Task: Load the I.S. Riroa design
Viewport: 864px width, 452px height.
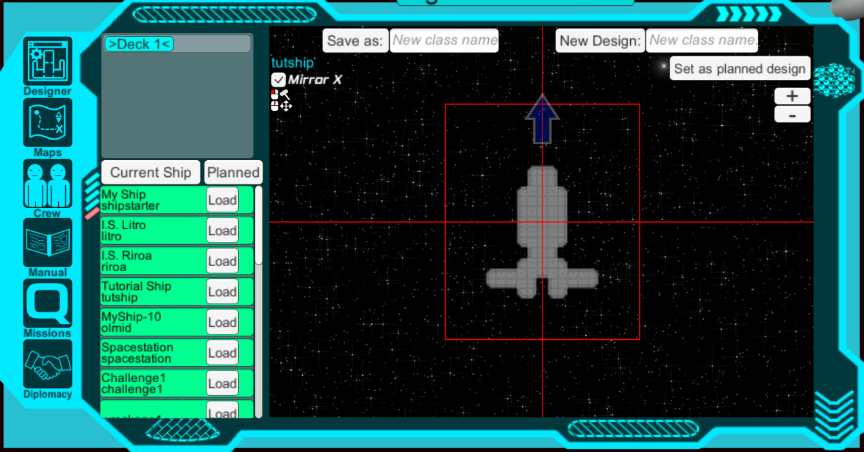Action: click(222, 261)
